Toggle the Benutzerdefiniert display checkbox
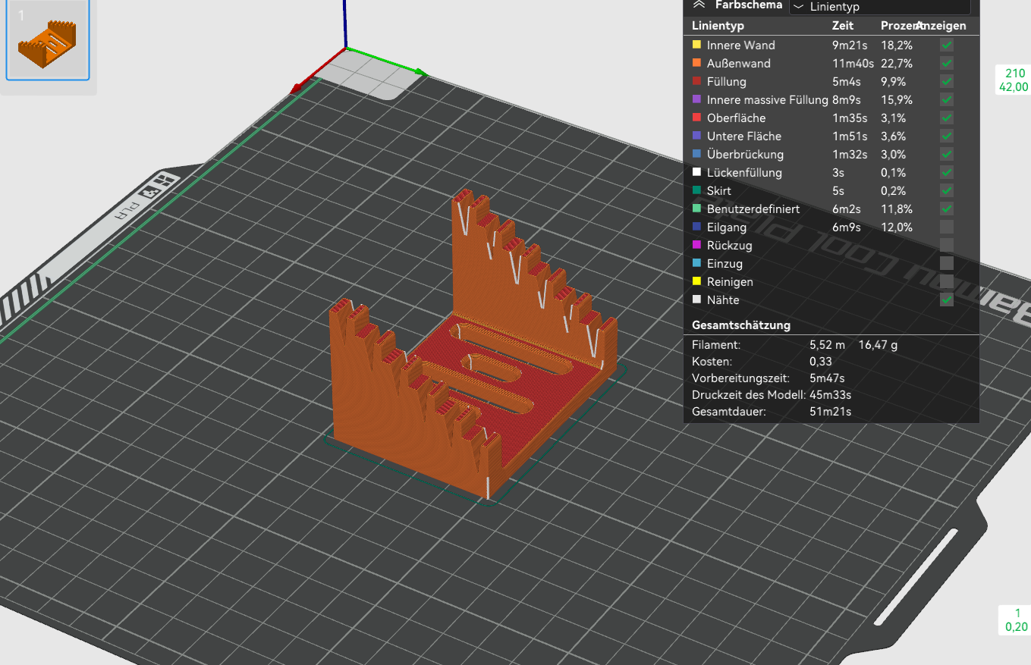This screenshot has width=1031, height=665. point(947,209)
